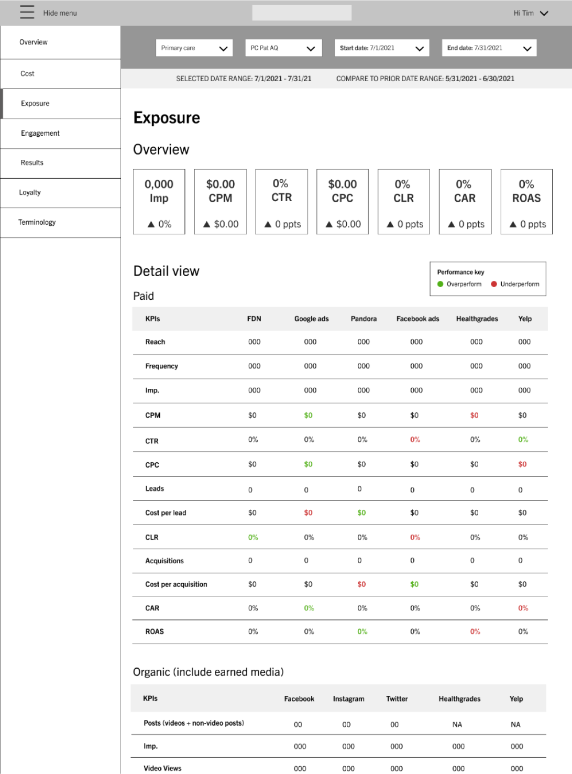Click the chevron beside Hi Tim

coord(544,13)
